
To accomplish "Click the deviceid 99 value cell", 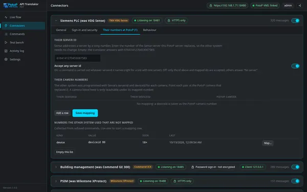I will (97, 142).
